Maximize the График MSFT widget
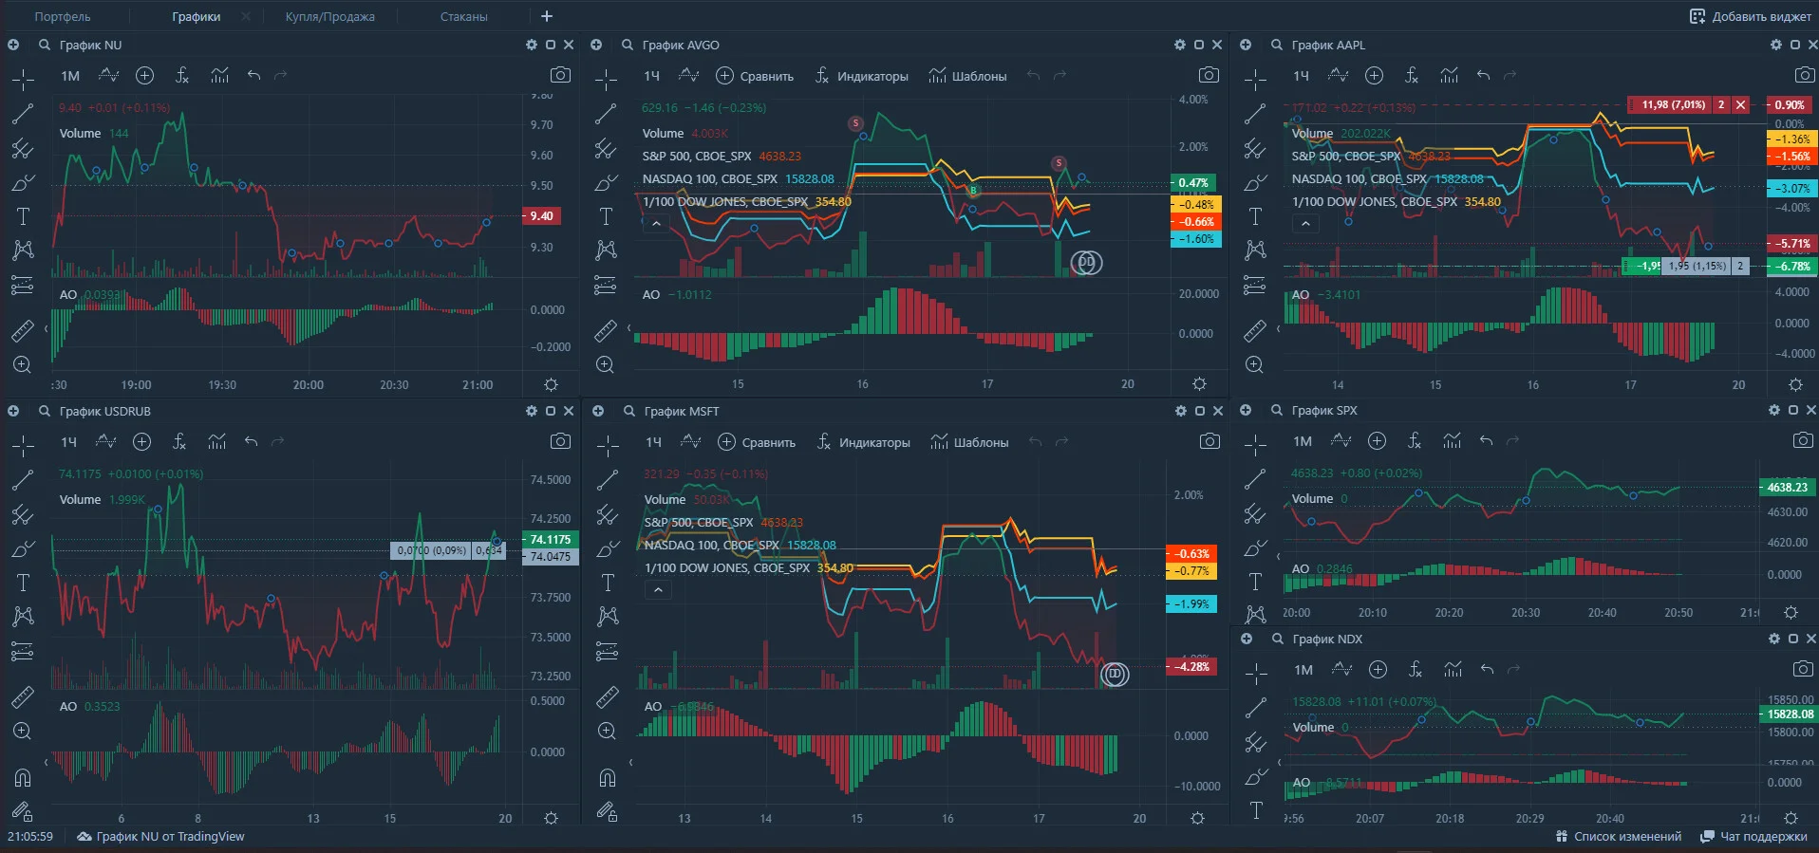 pos(1200,411)
